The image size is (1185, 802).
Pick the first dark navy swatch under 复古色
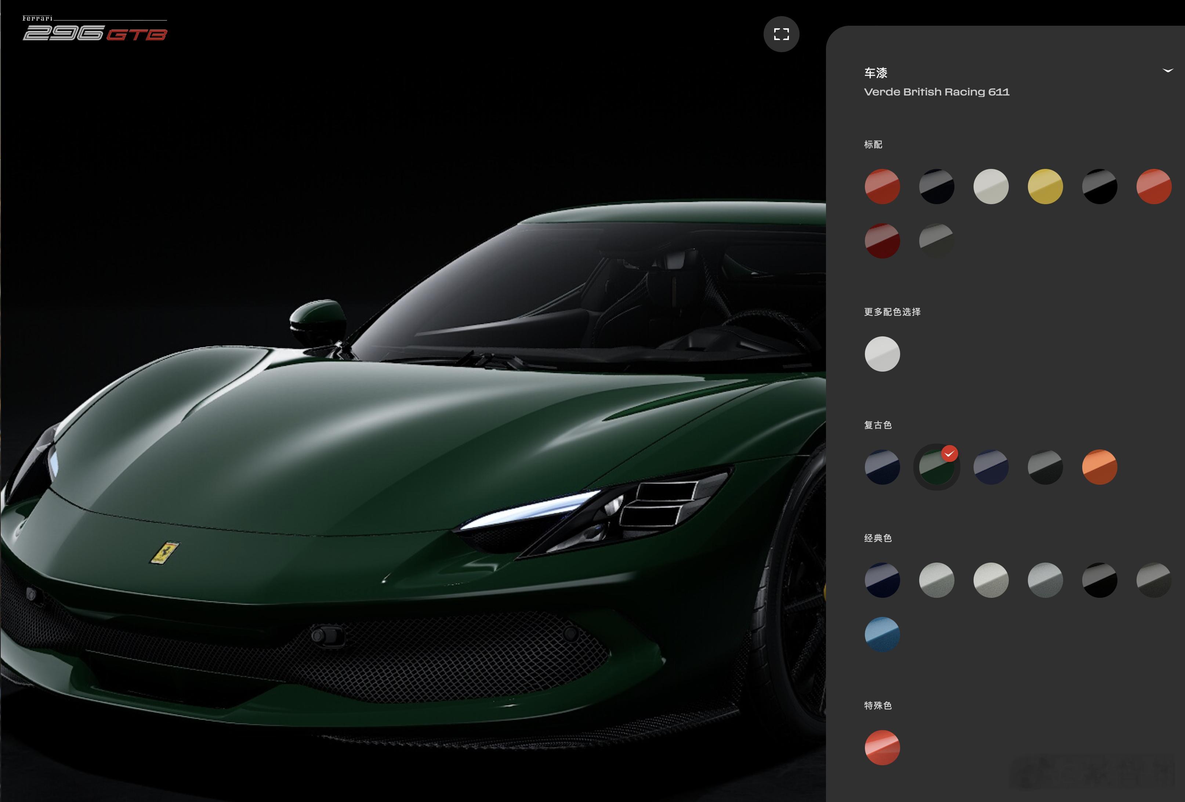pos(882,467)
